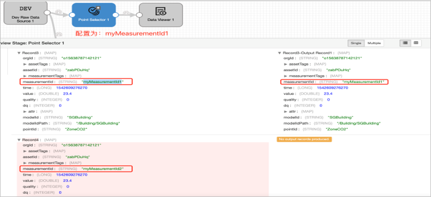The image size is (431, 197).
Task: Click quality value 0 in Record3 input
Action: 68,100
